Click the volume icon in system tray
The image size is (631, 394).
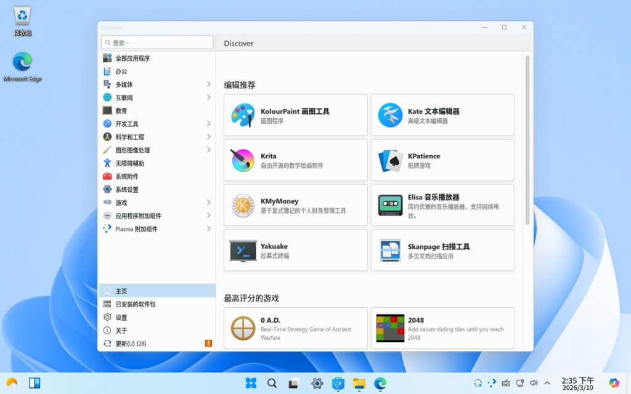[534, 383]
